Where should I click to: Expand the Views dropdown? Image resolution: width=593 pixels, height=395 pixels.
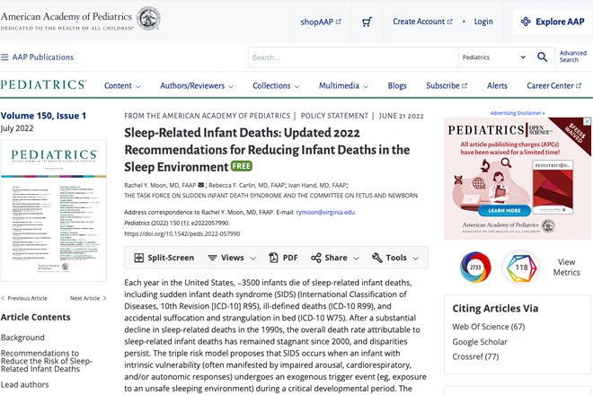(232, 258)
